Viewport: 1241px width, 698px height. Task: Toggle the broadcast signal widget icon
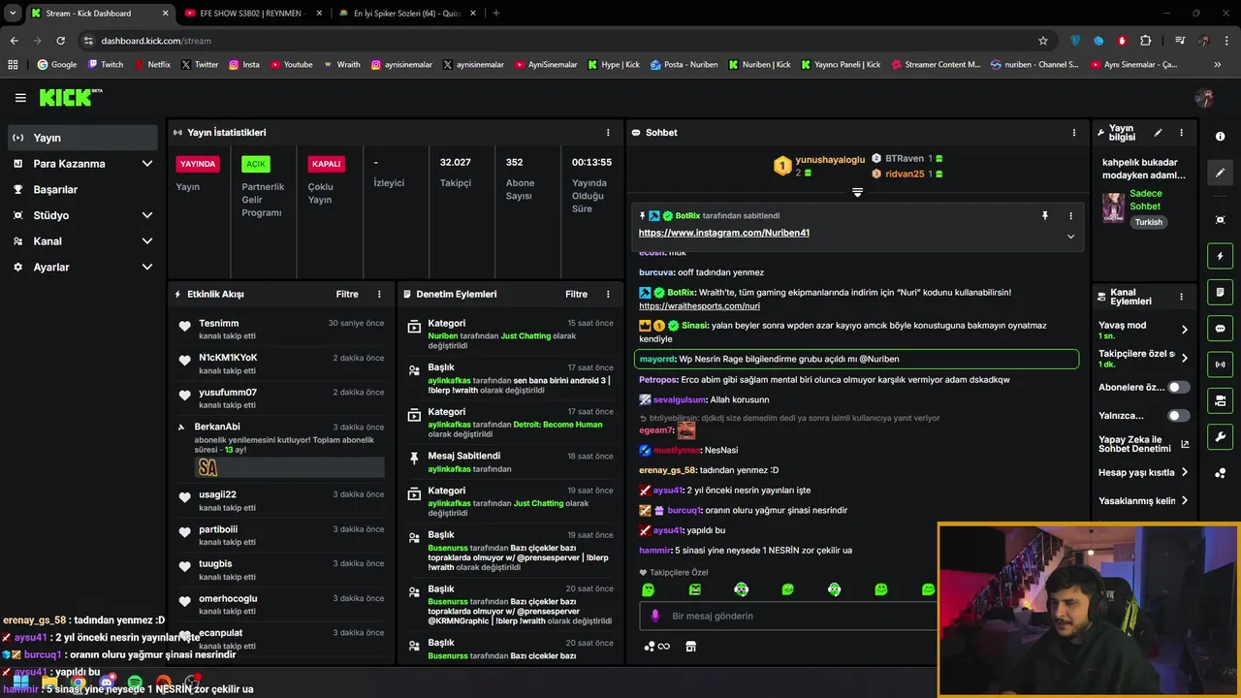[x=1220, y=365]
